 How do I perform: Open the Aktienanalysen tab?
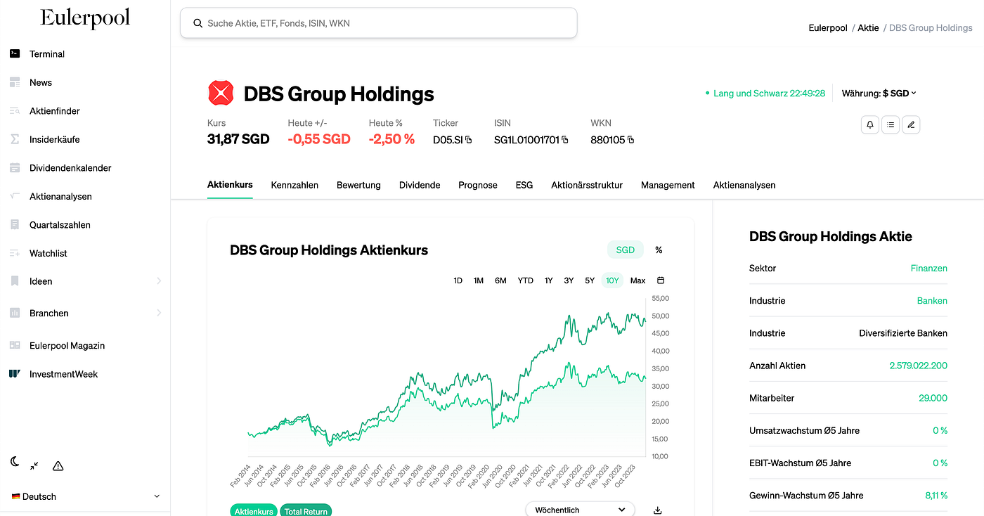click(744, 185)
